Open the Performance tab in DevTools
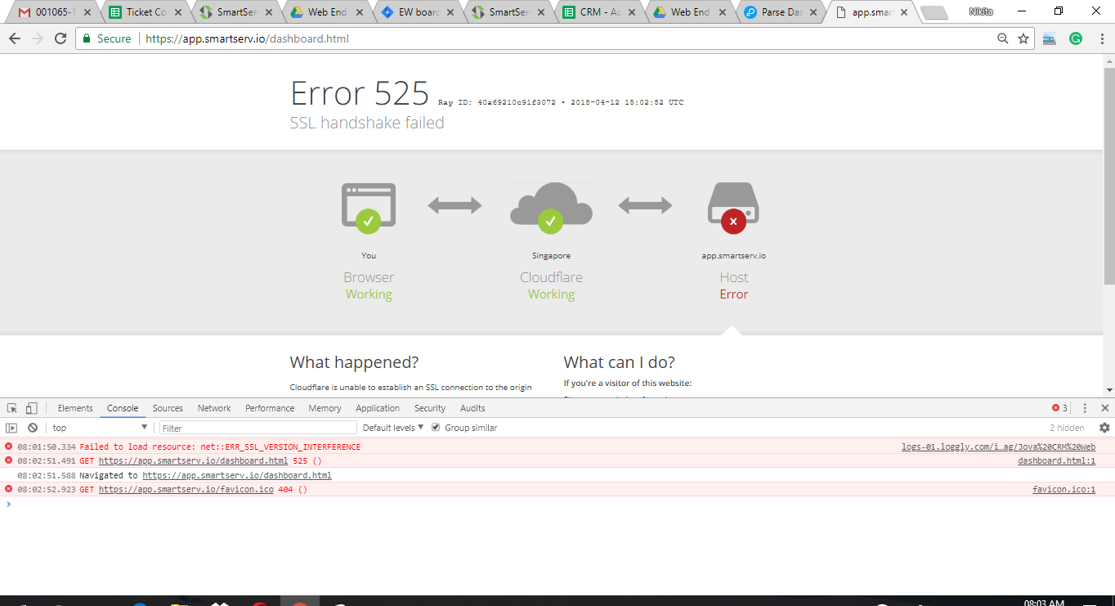This screenshot has height=606, width=1115. click(270, 408)
